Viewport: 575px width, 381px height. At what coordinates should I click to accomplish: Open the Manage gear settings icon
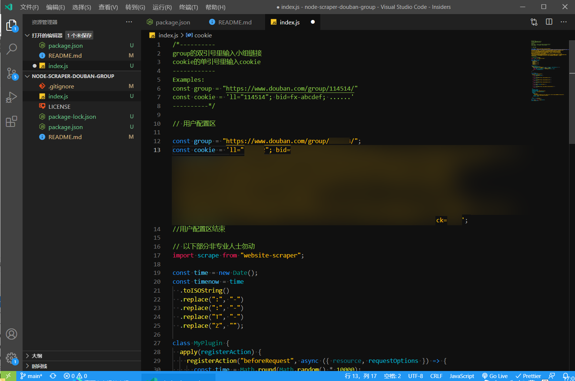point(11,358)
